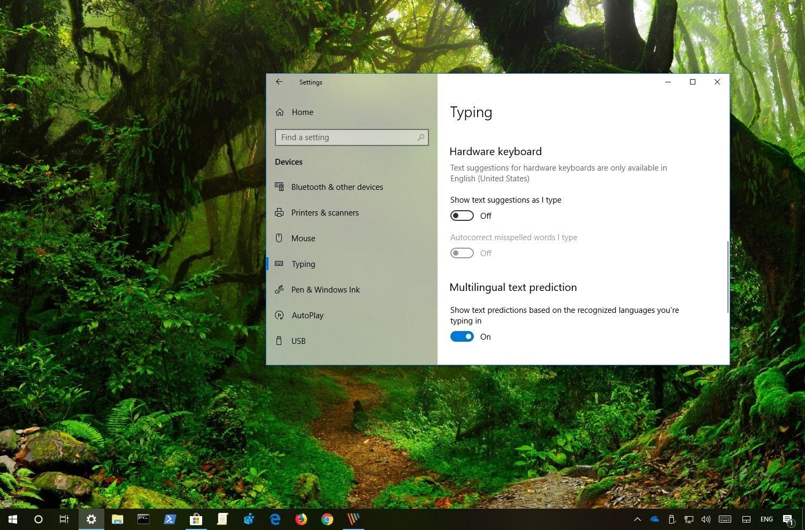Show hidden system tray icons

tap(637, 519)
